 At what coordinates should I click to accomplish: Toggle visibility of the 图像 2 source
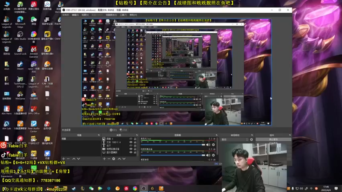pyautogui.click(x=131, y=139)
